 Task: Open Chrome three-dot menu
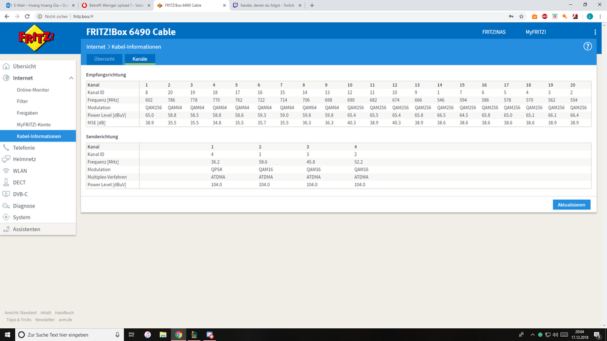tap(600, 16)
